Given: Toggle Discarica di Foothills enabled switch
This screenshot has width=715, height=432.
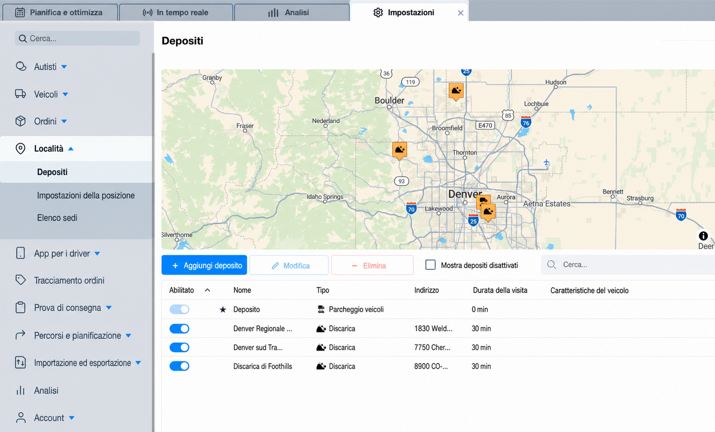Looking at the screenshot, I should click(179, 366).
